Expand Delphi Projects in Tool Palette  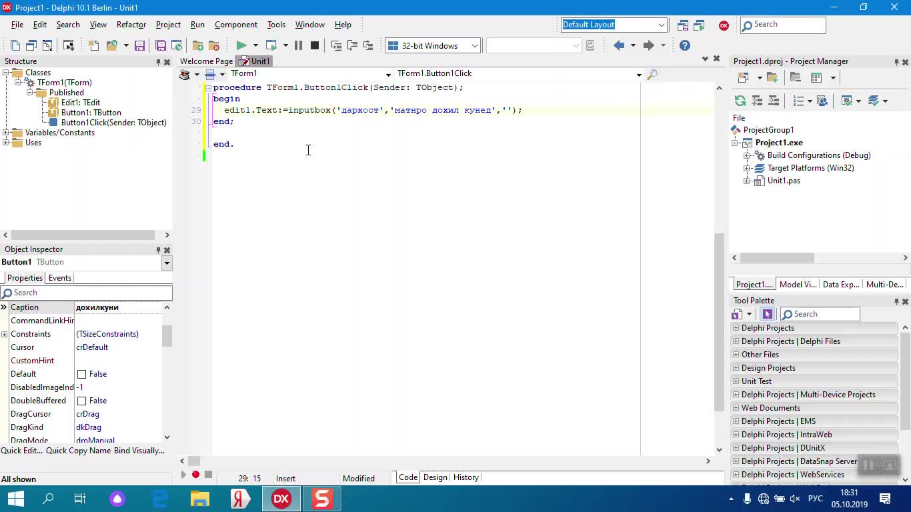pos(736,328)
